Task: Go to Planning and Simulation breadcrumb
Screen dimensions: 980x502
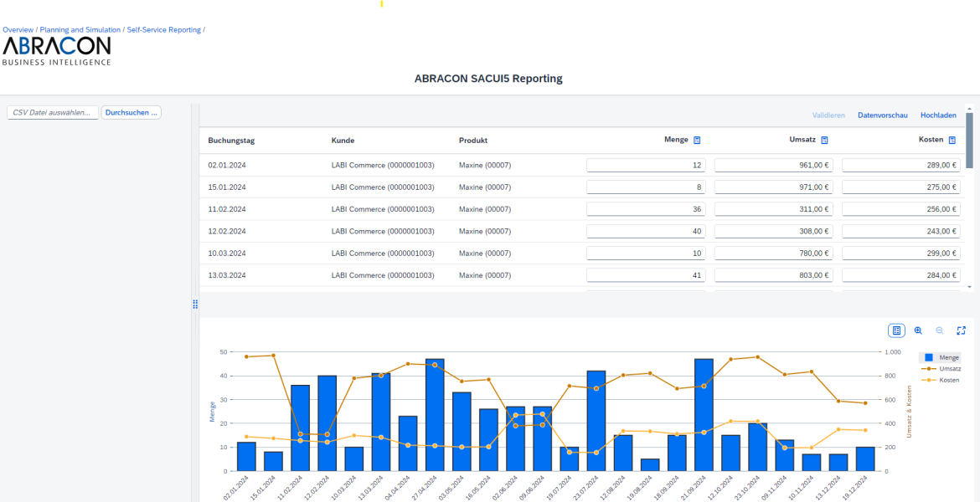Action: [x=80, y=30]
